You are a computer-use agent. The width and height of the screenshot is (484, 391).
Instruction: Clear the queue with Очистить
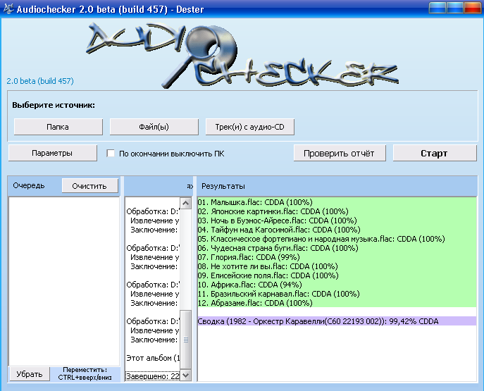[89, 185]
